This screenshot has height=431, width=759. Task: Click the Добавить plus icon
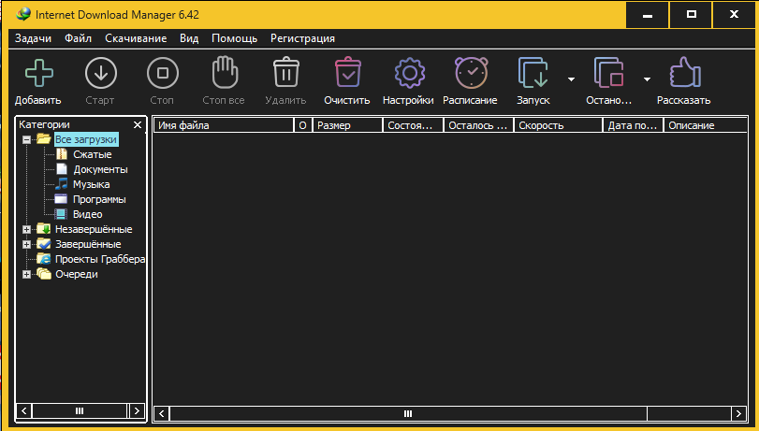(x=38, y=73)
